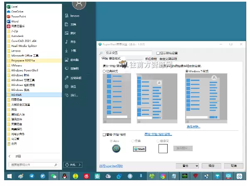The width and height of the screenshot is (250, 186).
Task: Click the 关机 shutdown button
Action: 70,165
